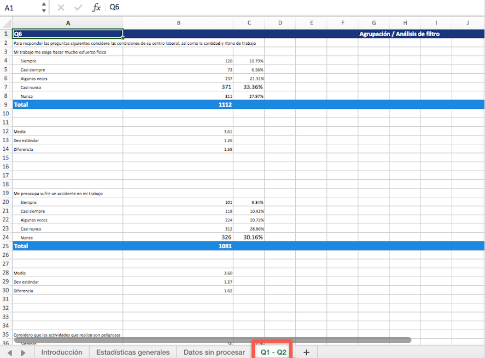The image size is (485, 358).
Task: Open the Datos sin procesar sheet tab
Action: coord(213,353)
